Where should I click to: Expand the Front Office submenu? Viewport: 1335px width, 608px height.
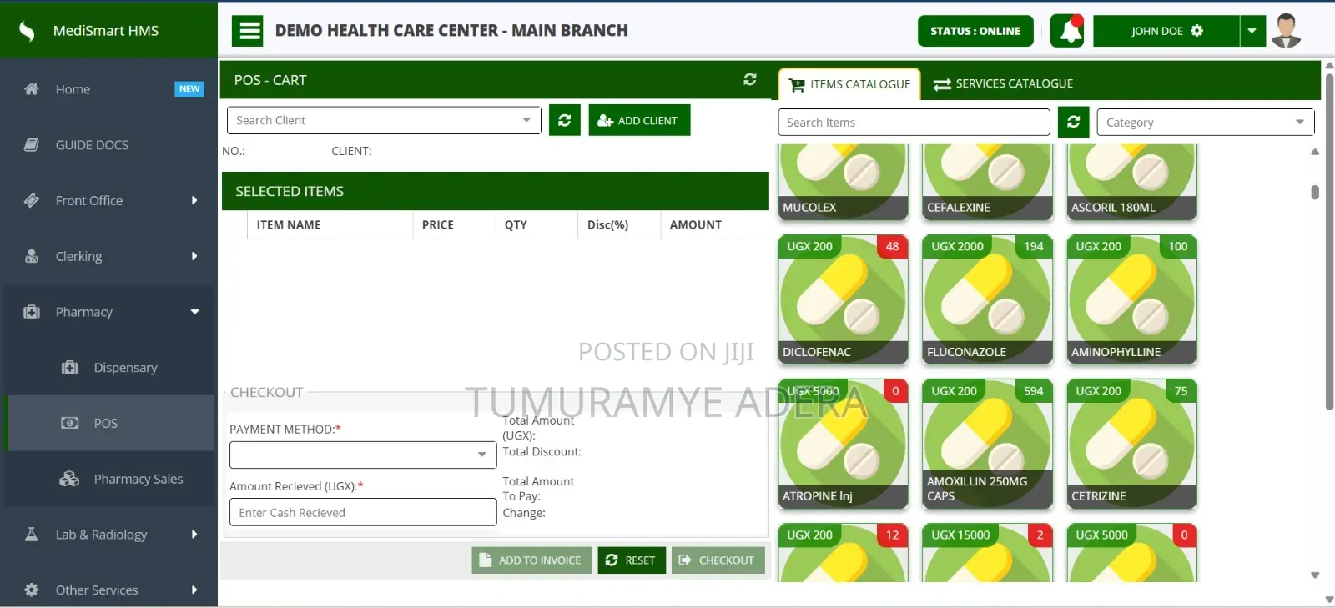coord(194,200)
